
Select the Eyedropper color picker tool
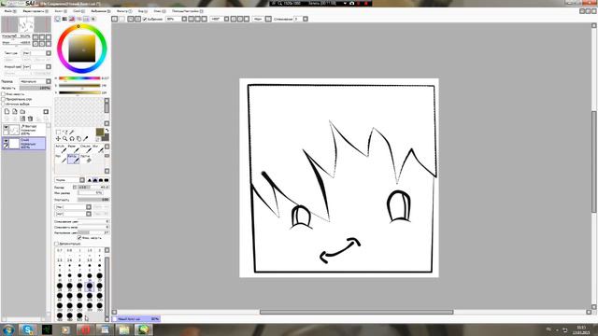pos(85,139)
